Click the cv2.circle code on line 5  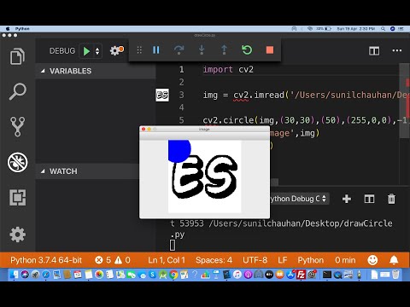[306, 120]
